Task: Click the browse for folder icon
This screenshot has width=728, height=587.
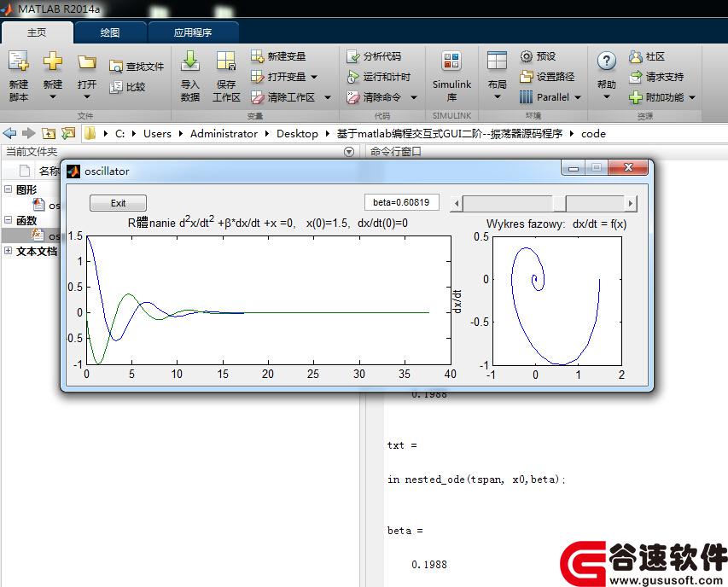Action: click(68, 134)
